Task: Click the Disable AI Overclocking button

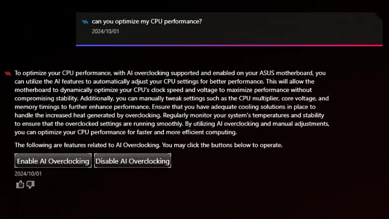Action: 132,160
